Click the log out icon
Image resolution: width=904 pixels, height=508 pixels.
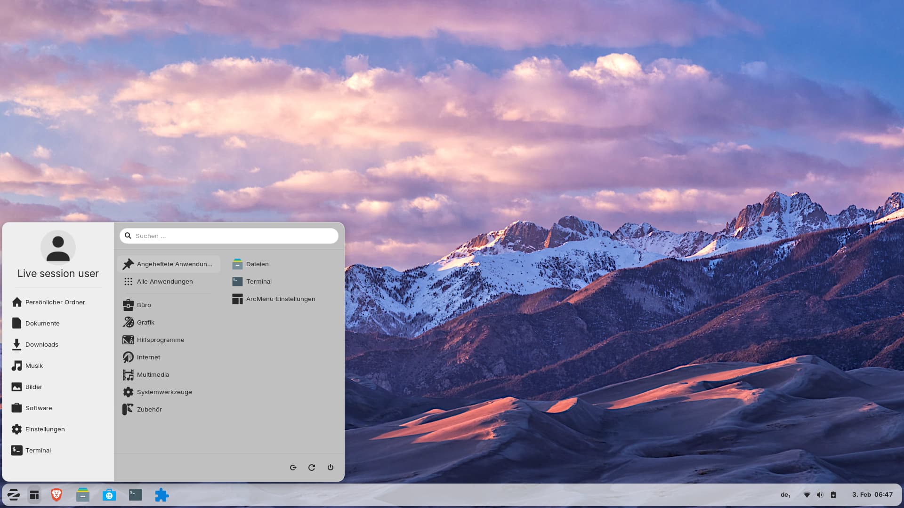[x=293, y=468]
